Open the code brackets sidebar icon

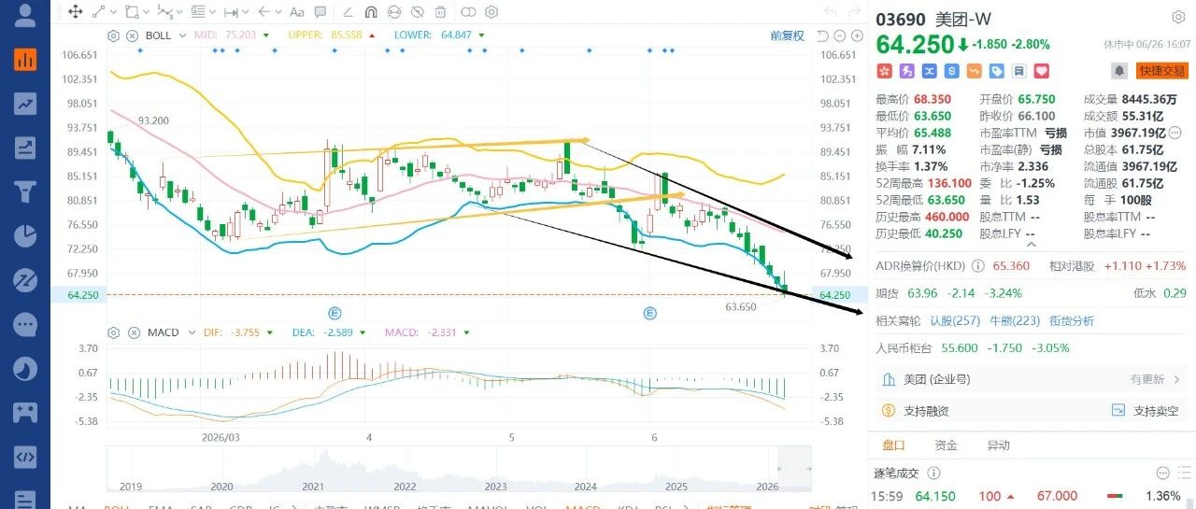point(25,456)
